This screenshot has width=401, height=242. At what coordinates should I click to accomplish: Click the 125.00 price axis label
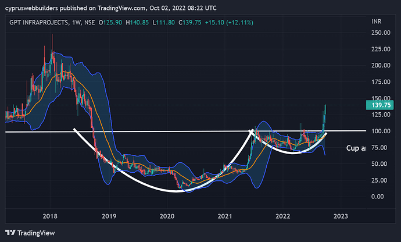coord(381,115)
